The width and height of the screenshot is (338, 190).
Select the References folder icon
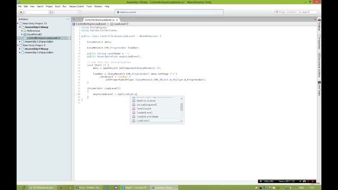[25, 31]
